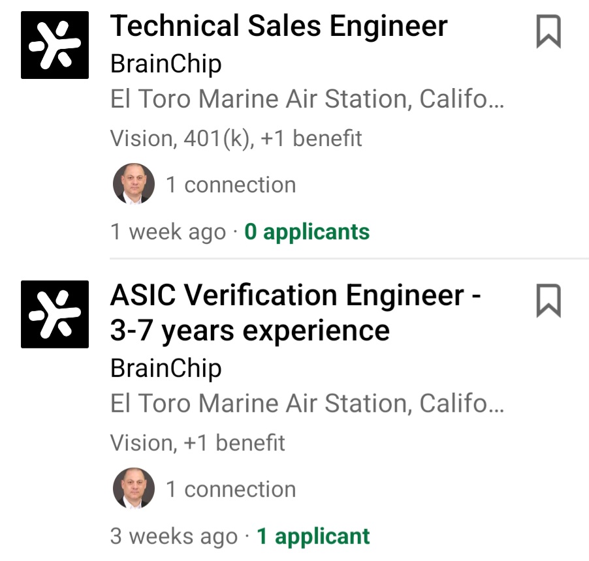Bookmark the ASIC Verification Engineer job
This screenshot has width=589, height=561.
[549, 301]
